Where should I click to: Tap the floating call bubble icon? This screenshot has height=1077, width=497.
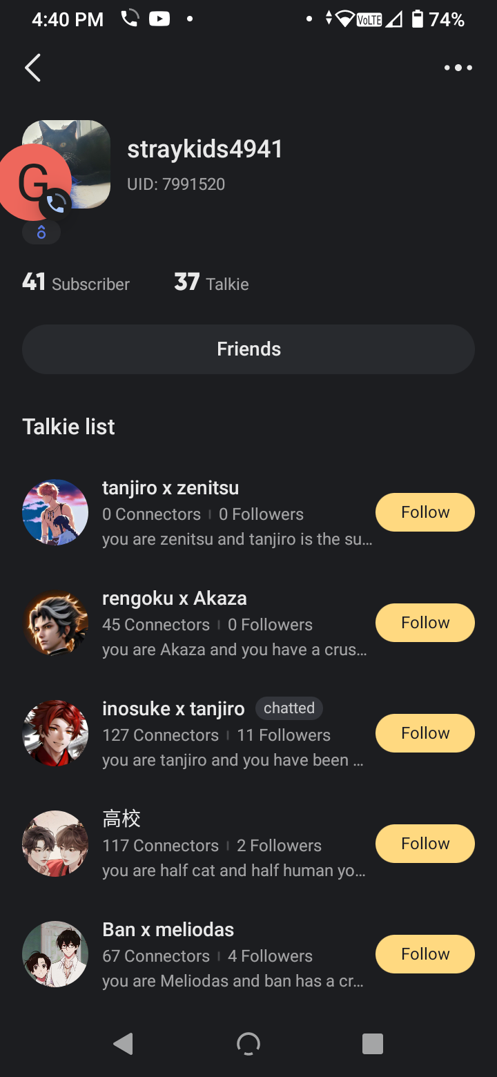[35, 183]
